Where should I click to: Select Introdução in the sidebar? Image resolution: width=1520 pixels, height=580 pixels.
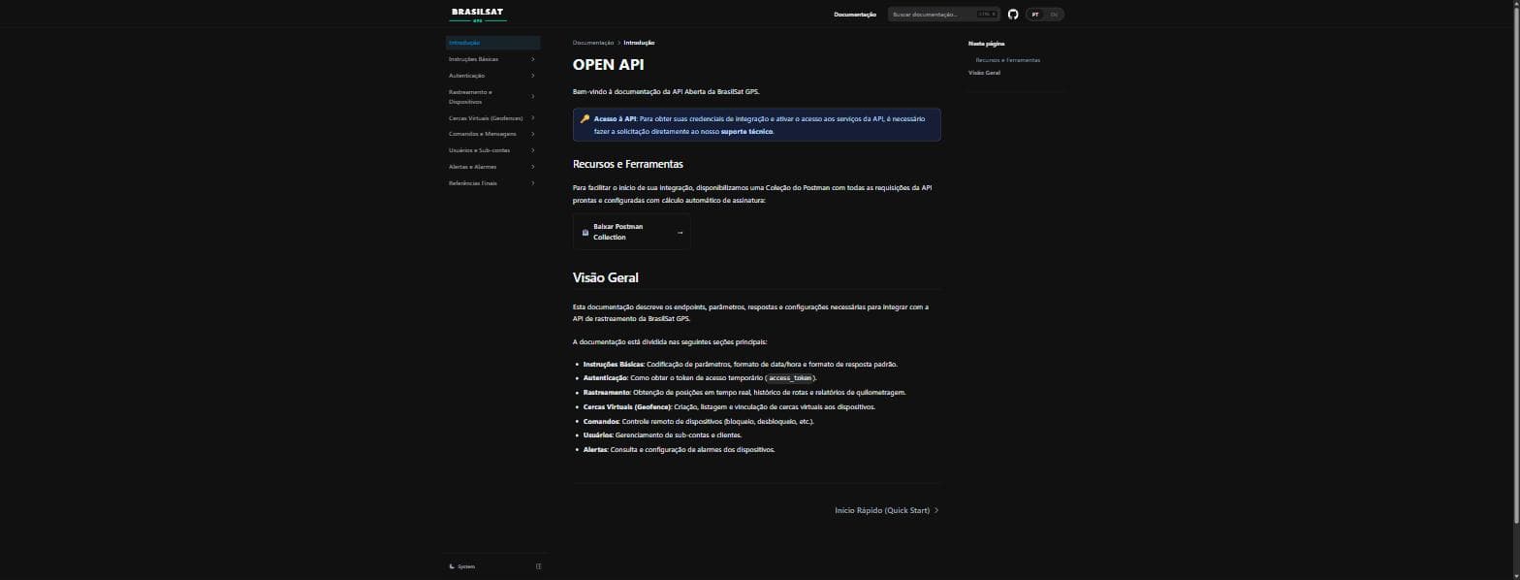(x=492, y=43)
